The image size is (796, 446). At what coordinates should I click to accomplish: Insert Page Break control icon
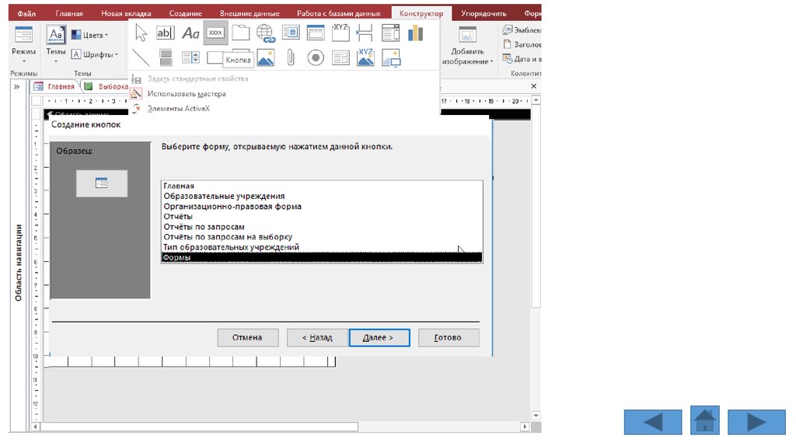pyautogui.click(x=365, y=33)
